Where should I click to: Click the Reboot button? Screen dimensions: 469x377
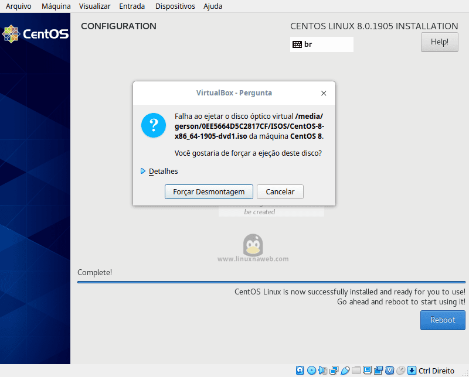[x=443, y=320]
